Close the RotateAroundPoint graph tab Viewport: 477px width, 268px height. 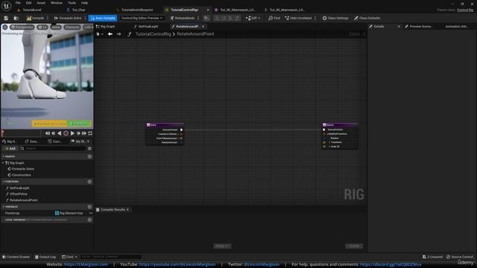pyautogui.click(x=203, y=27)
